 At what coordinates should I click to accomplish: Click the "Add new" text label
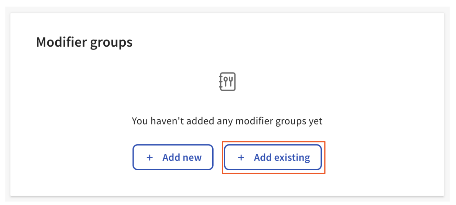click(x=182, y=158)
